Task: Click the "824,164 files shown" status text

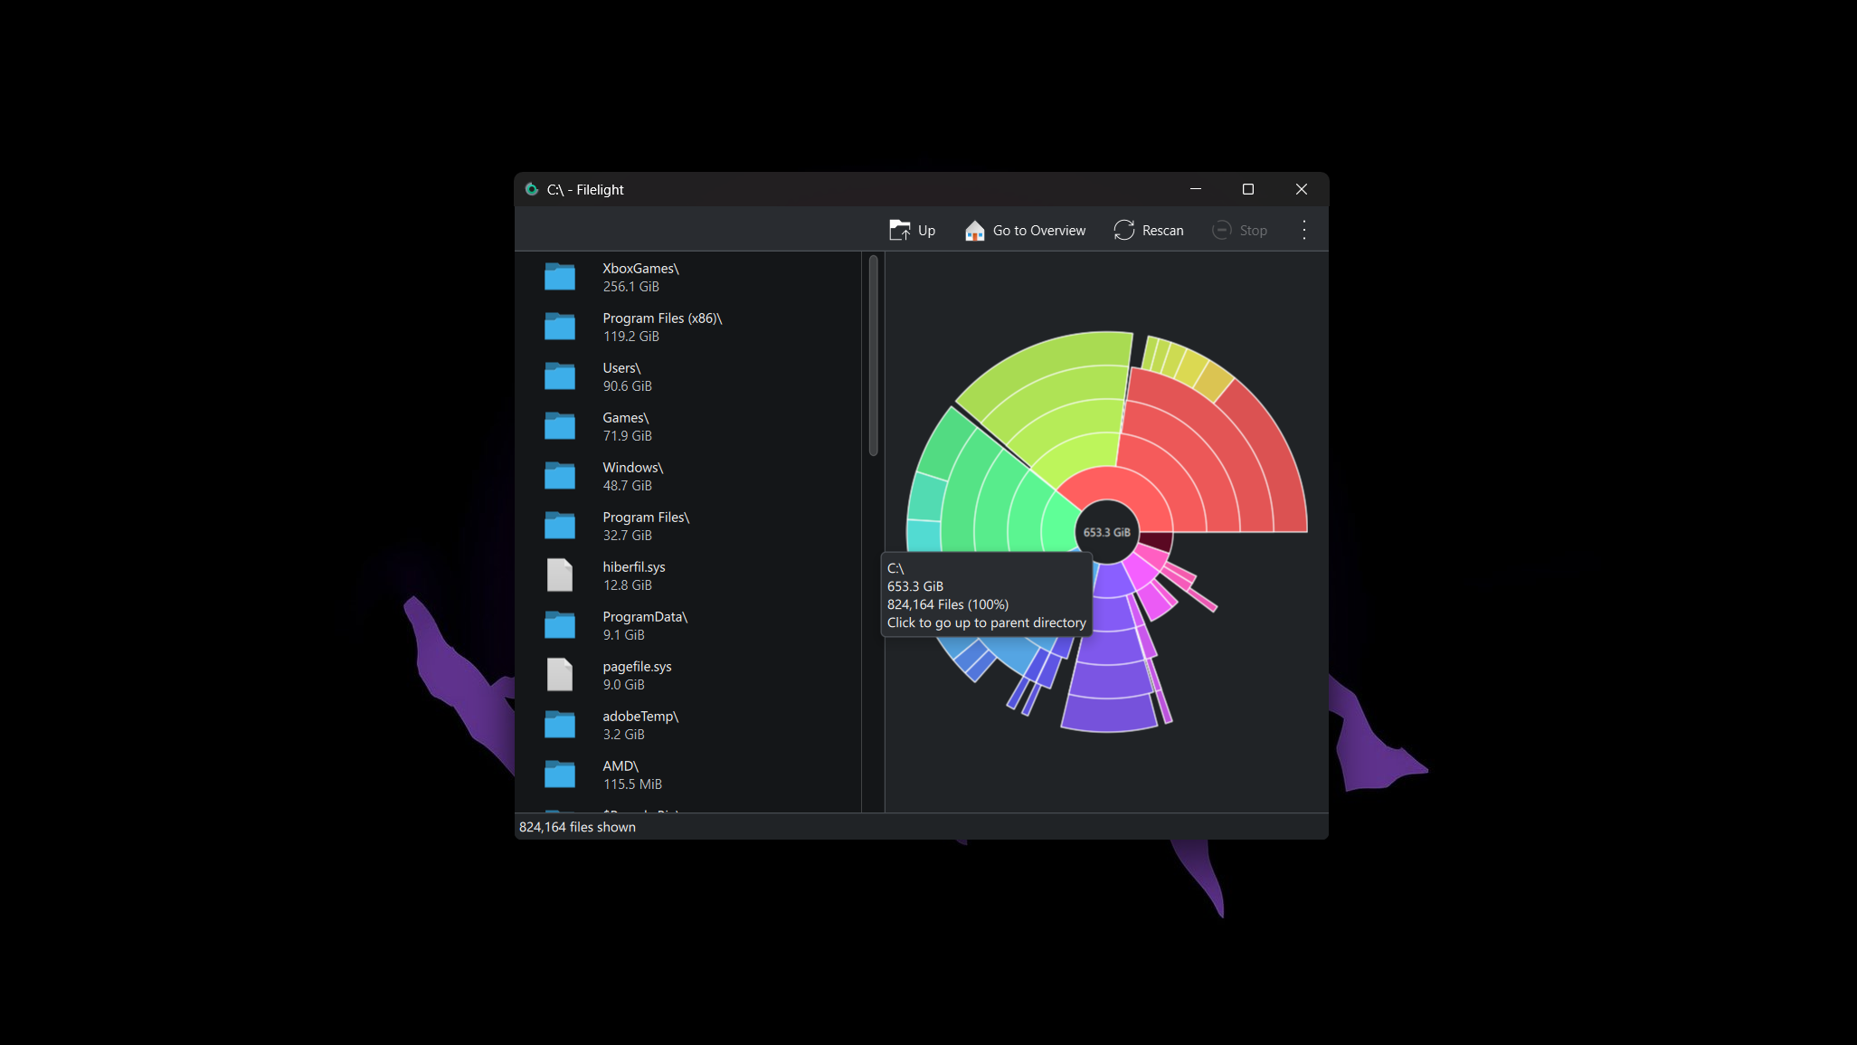Action: [577, 827]
